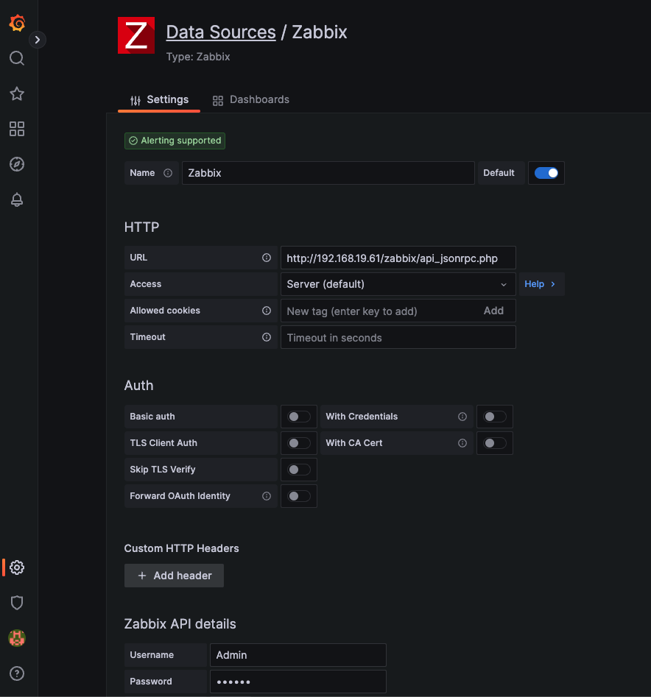Image resolution: width=651 pixels, height=697 pixels.
Task: Toggle With Credentials switch
Action: coord(494,417)
